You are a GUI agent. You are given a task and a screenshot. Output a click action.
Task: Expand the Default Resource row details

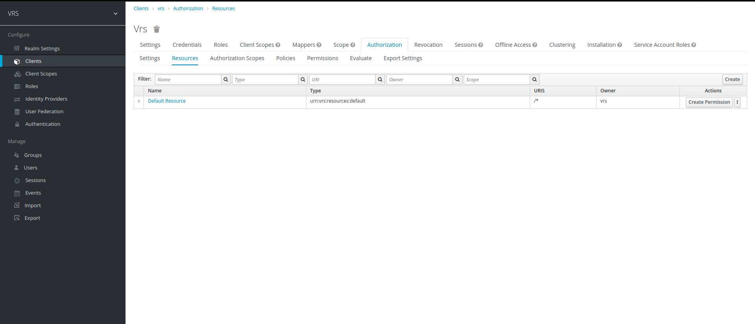[139, 101]
